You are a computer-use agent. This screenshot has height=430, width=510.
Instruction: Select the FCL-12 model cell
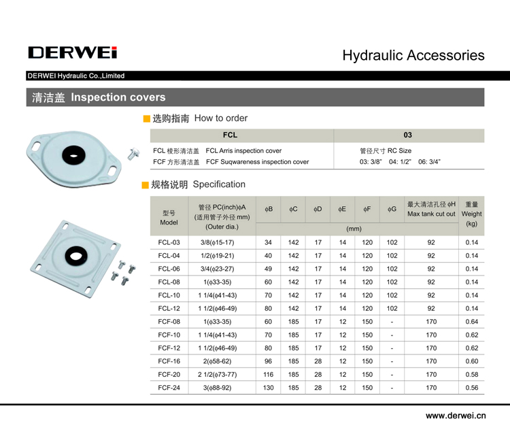coord(169,309)
